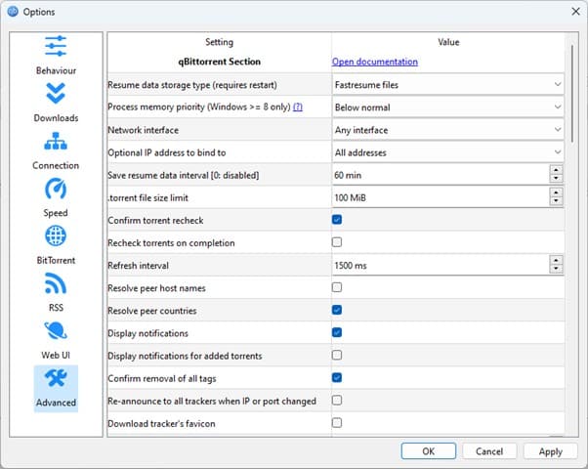The width and height of the screenshot is (588, 469).
Task: Click the Cancel button
Action: pos(489,451)
